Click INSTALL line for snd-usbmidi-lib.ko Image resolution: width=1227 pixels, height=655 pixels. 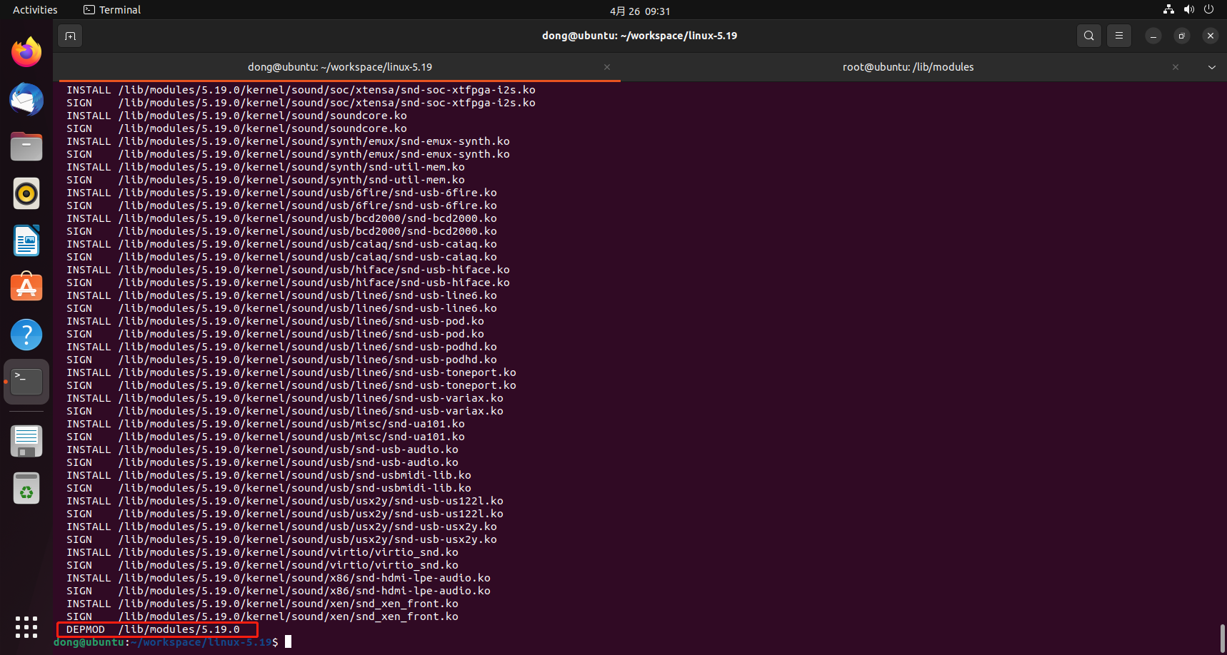tap(269, 475)
